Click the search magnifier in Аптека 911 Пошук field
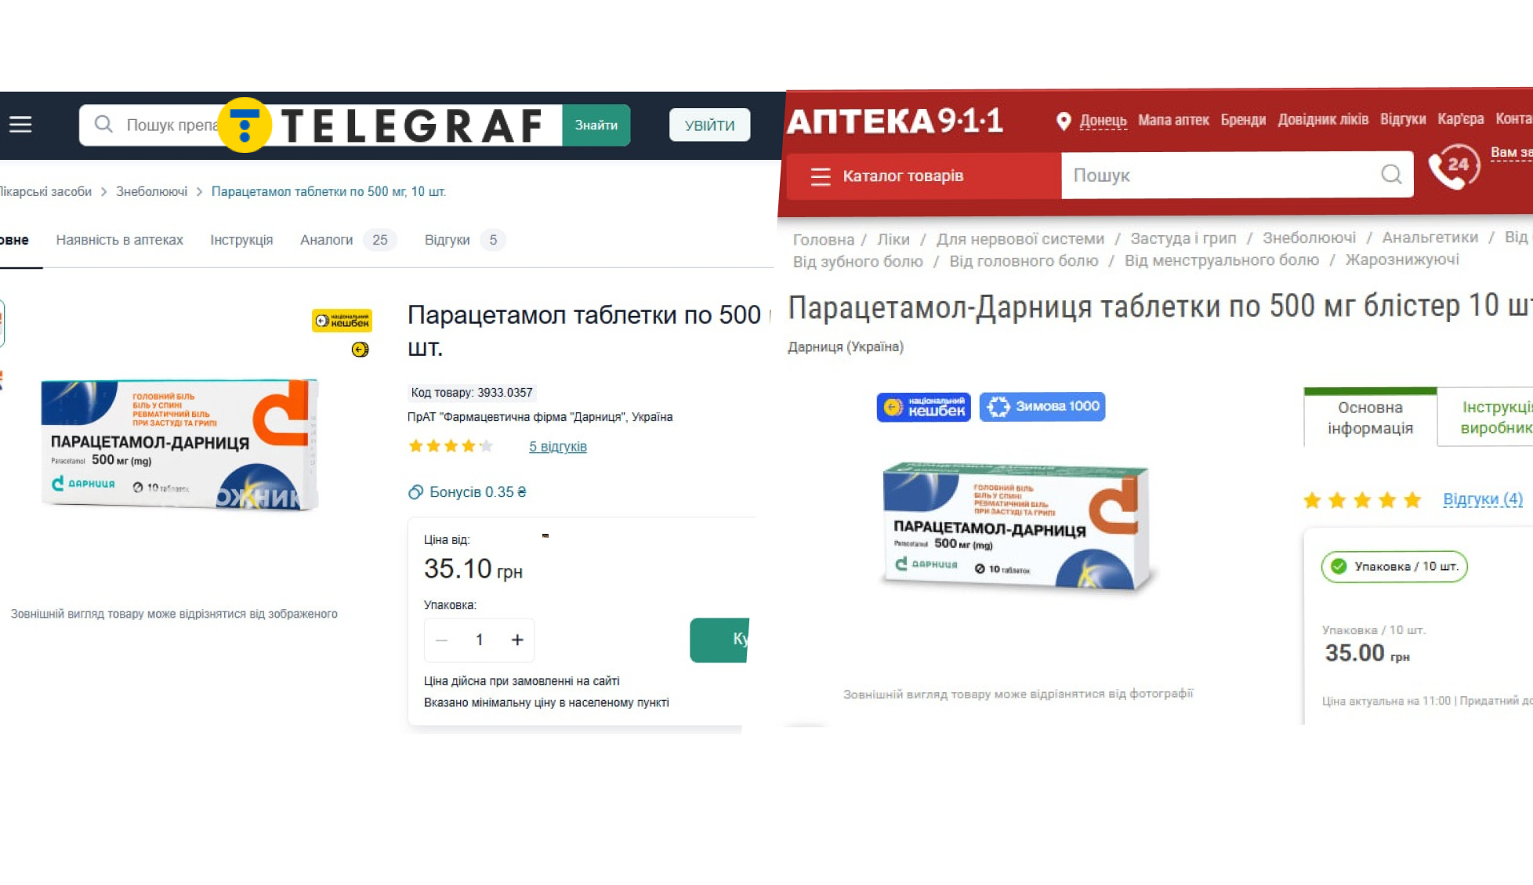Screen dimensions: 1533x885 tap(1391, 174)
